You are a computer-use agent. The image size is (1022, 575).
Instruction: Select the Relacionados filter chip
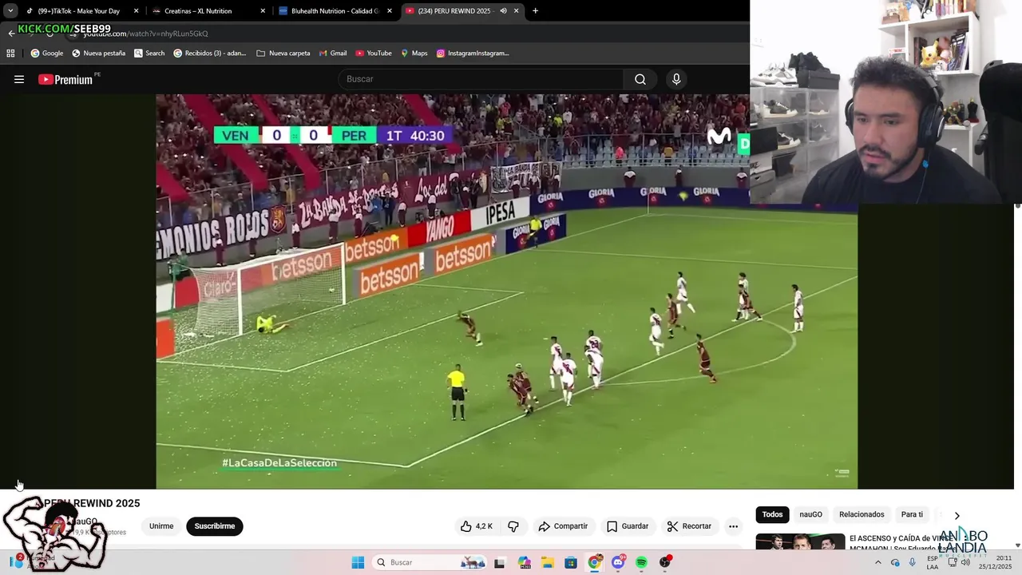(862, 514)
